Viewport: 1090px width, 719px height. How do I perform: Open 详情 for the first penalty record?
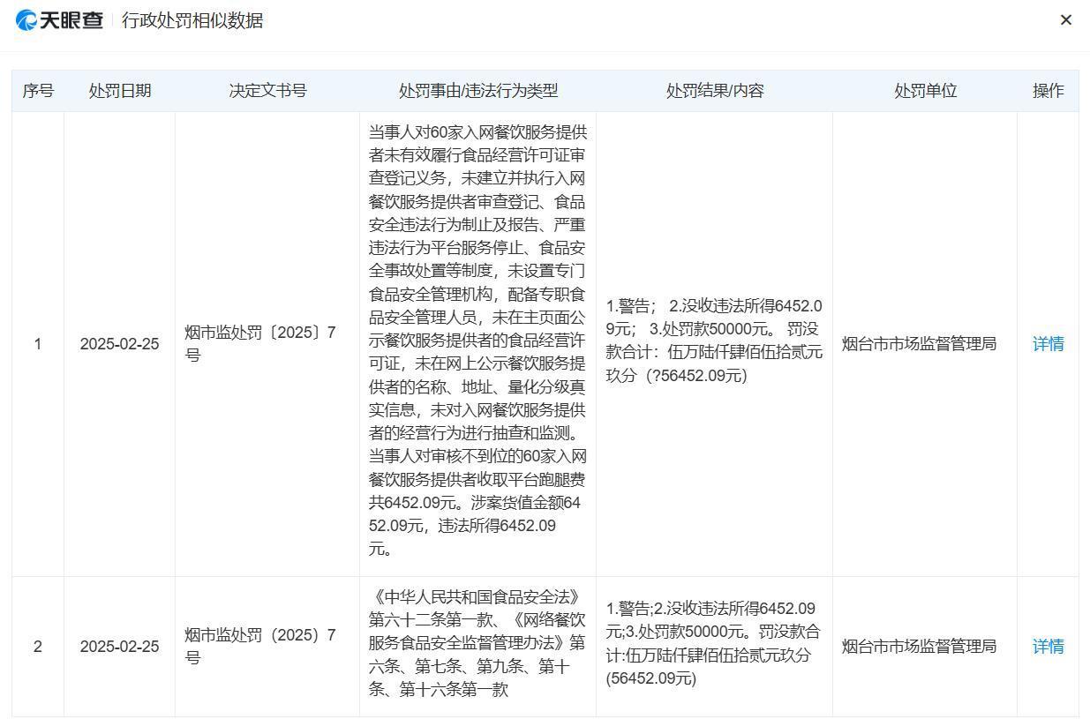pos(1048,344)
